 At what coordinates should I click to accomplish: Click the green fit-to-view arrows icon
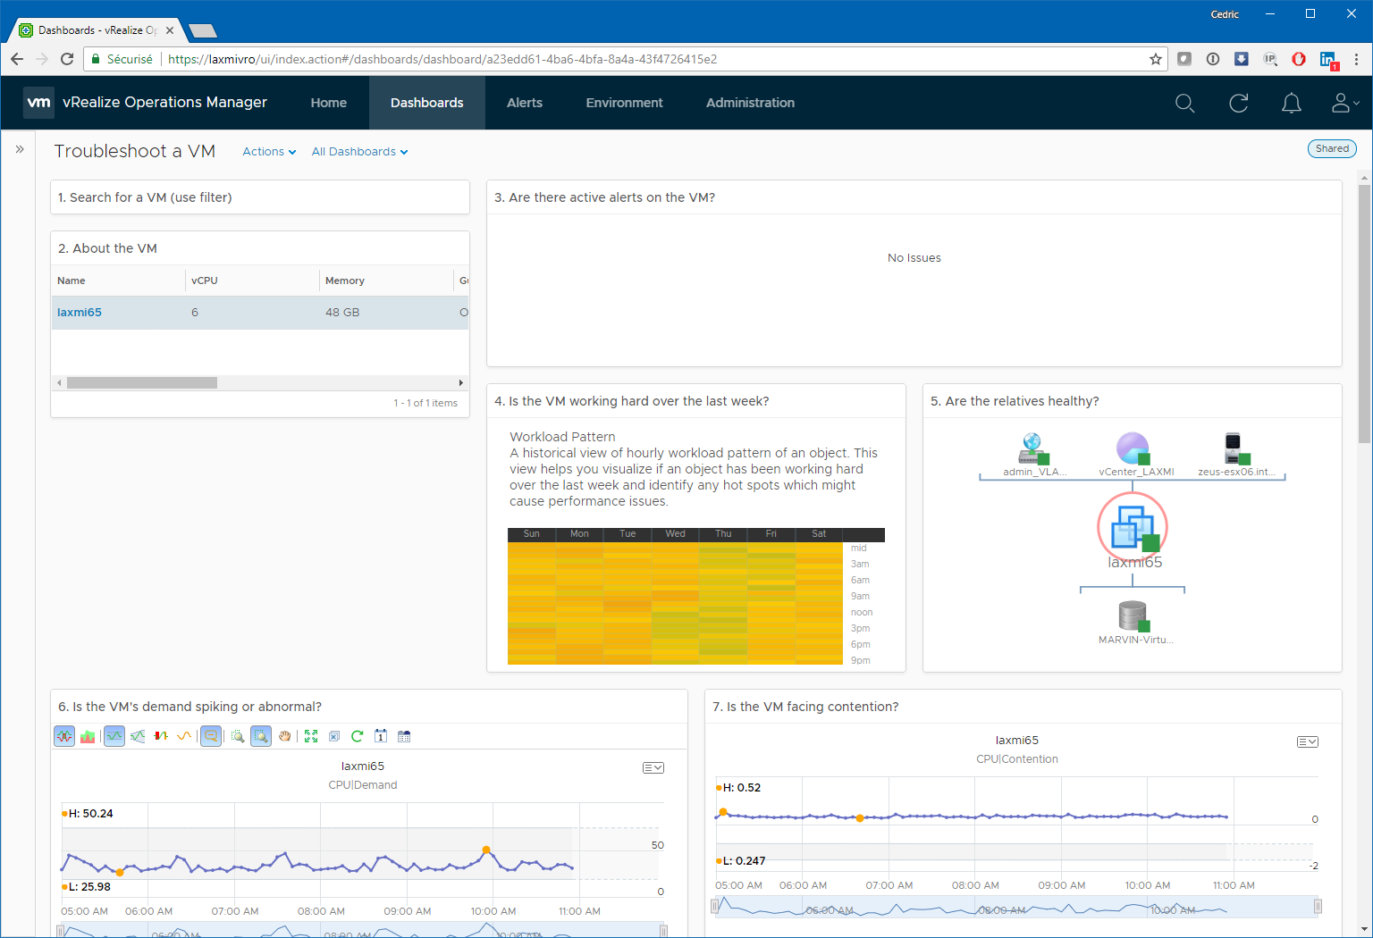click(x=311, y=736)
